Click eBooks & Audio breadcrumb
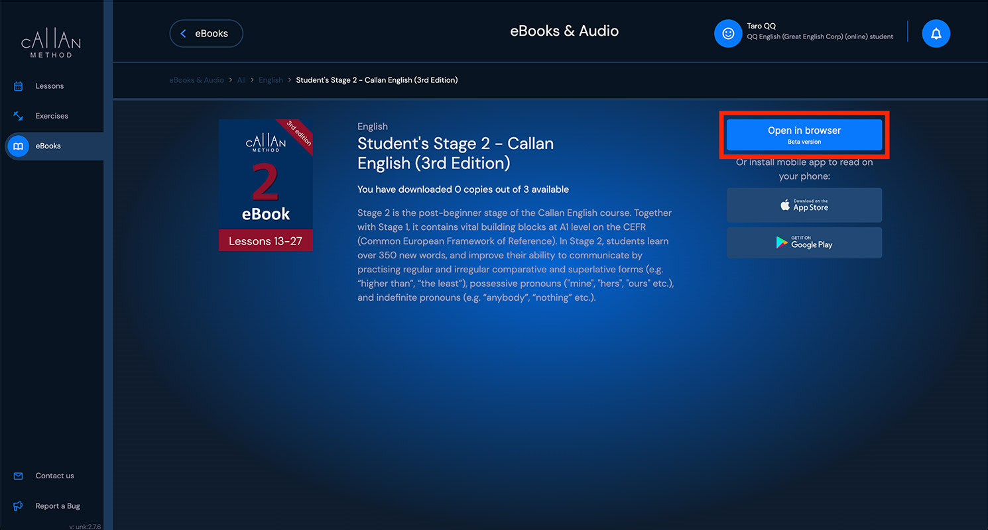The image size is (988, 530). pyautogui.click(x=196, y=80)
